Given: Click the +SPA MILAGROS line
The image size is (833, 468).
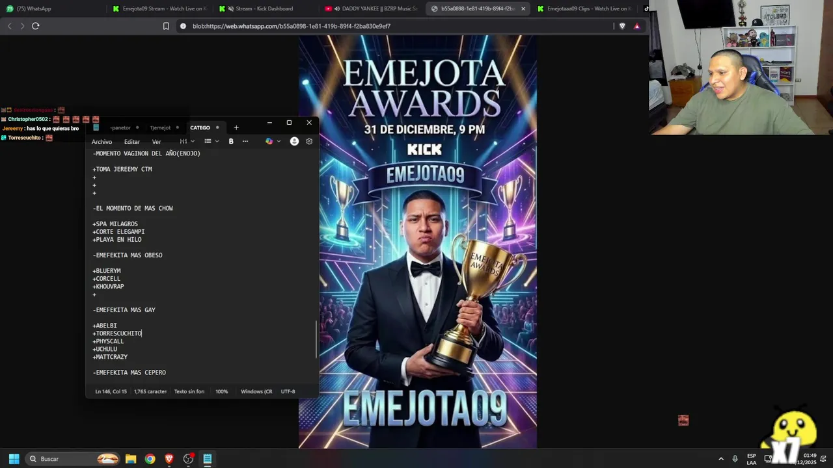Looking at the screenshot, I should 115,224.
